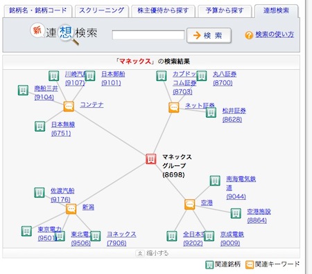Image resolution: width=312 pixels, height=274 pixels.
Task: Open the 松井証券 (8628) stock link
Action: point(234,115)
